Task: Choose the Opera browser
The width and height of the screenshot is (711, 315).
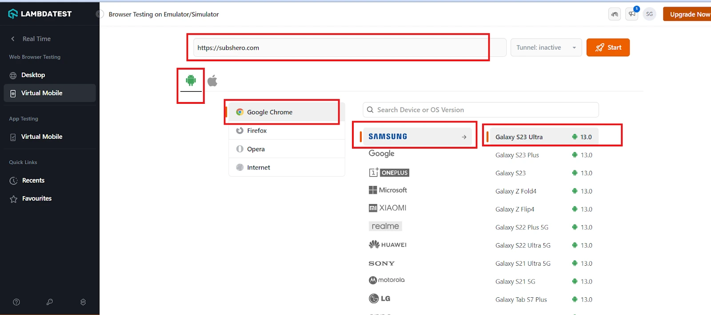Action: pyautogui.click(x=287, y=149)
